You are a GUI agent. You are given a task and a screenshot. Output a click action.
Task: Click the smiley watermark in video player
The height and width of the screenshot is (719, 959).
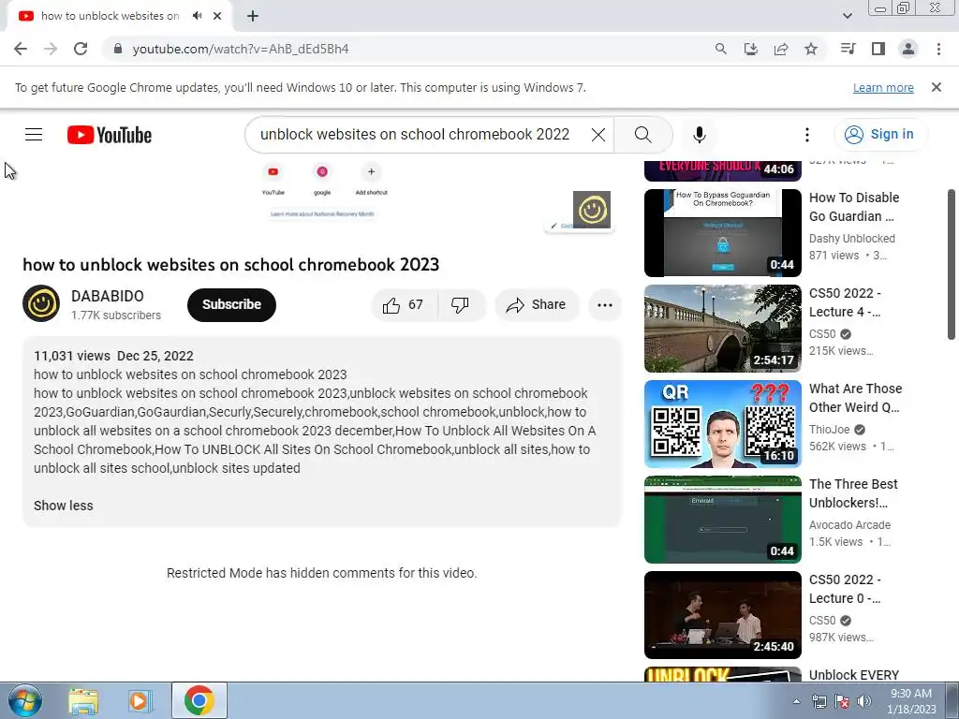point(592,210)
